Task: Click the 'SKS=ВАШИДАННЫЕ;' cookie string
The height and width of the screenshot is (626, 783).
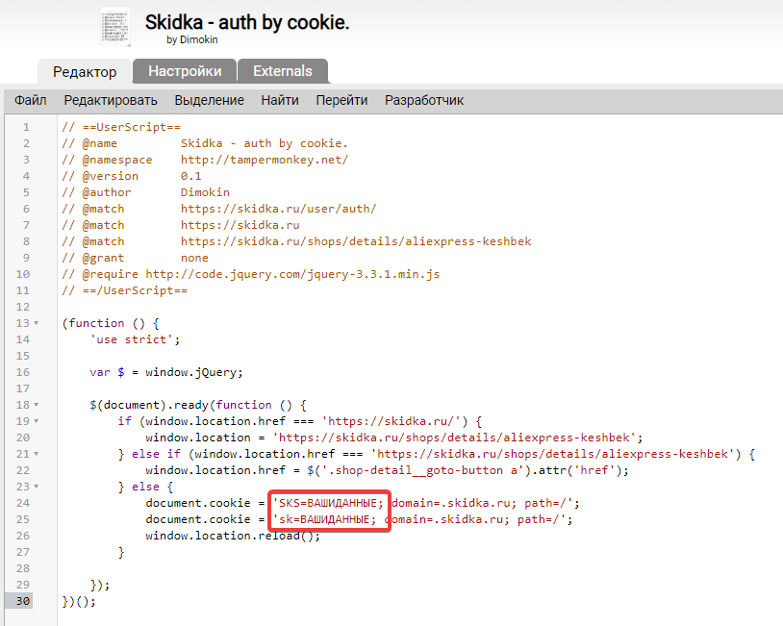Action: [328, 503]
